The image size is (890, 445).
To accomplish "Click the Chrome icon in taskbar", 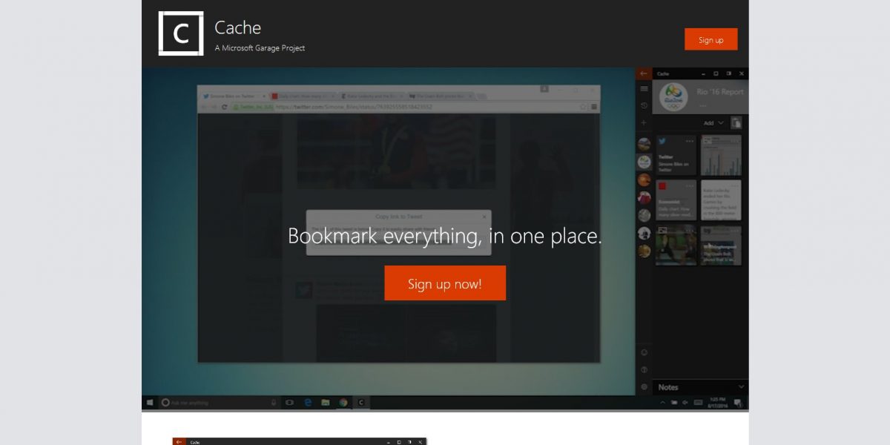I will coord(343,403).
